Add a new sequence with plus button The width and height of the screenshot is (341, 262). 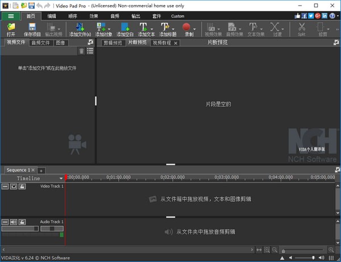pos(41,170)
